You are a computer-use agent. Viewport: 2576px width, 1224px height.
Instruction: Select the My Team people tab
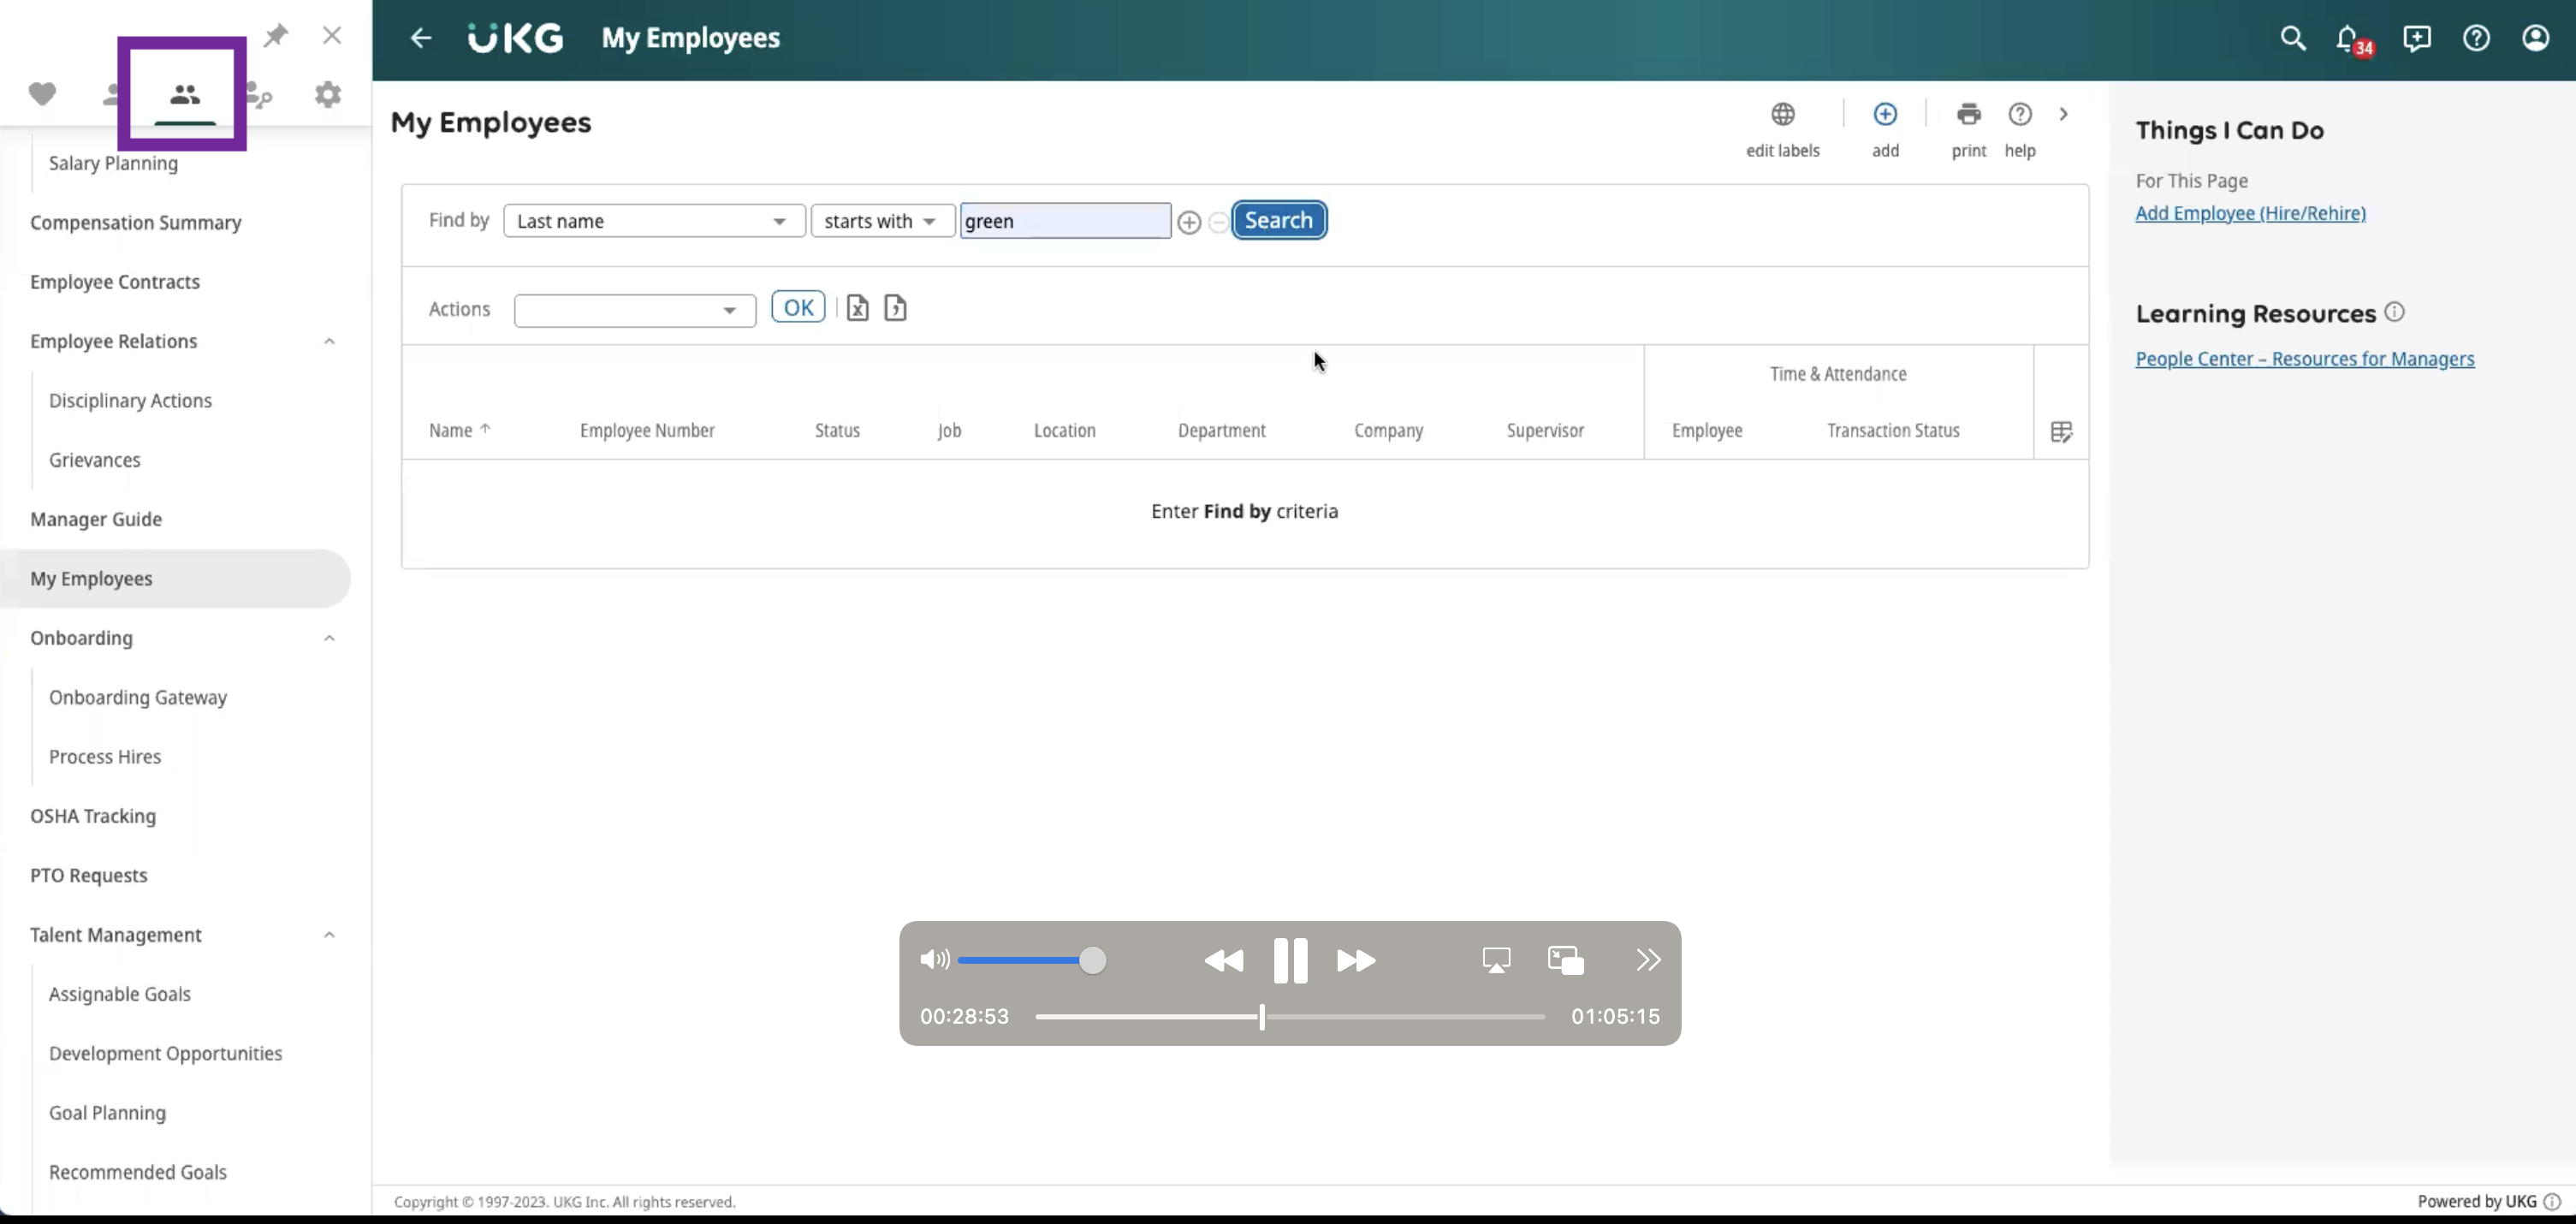pos(185,94)
